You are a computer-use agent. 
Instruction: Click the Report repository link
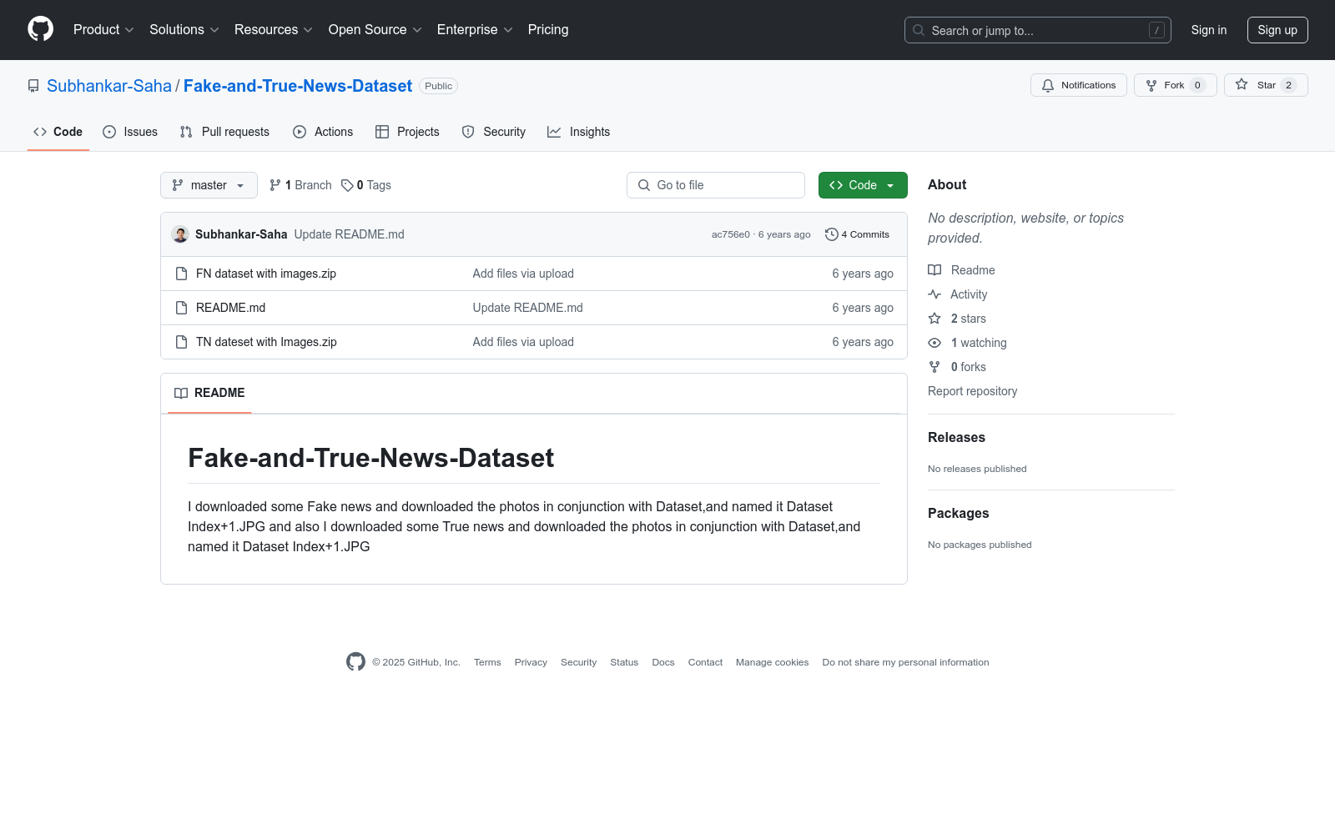(x=973, y=391)
